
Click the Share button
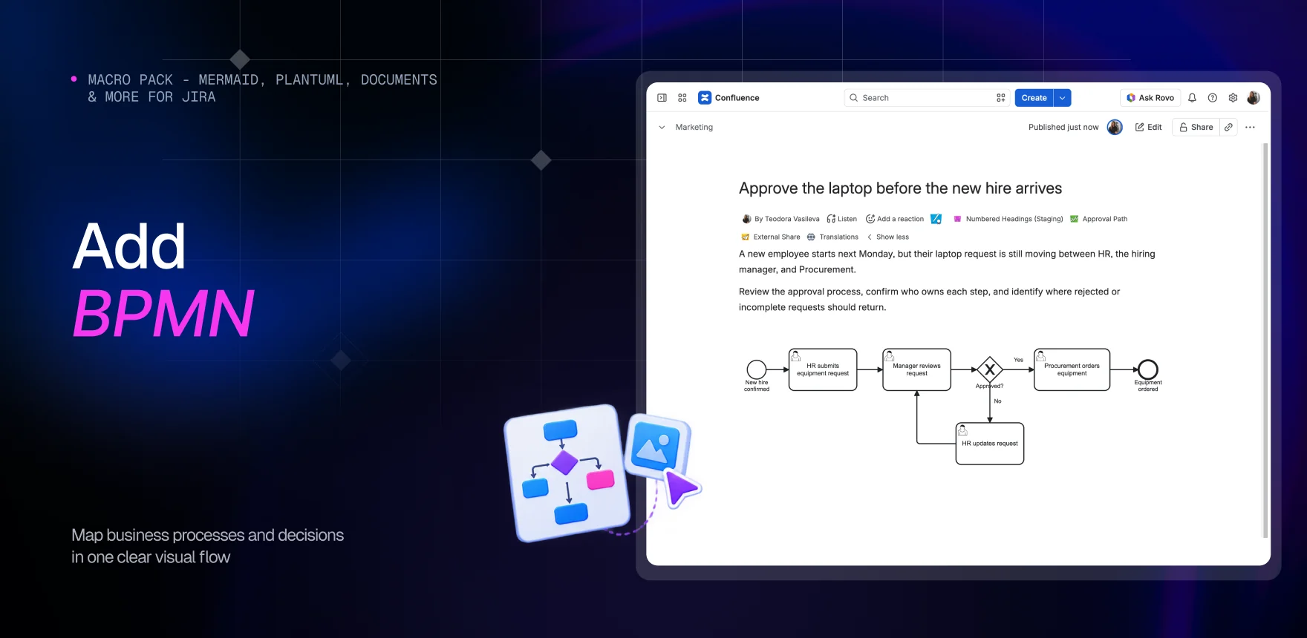pyautogui.click(x=1196, y=128)
